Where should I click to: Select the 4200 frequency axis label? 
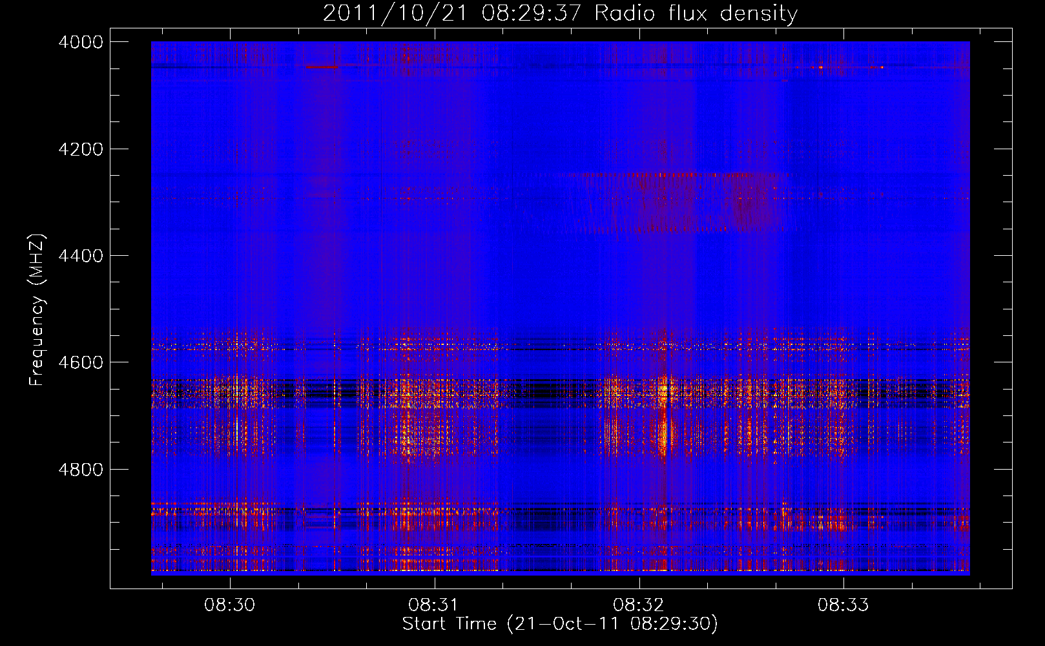click(80, 149)
